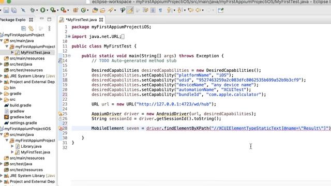The width and height of the screenshot is (331, 186).
Task: Click the External Tools run icon
Action: point(63,10)
